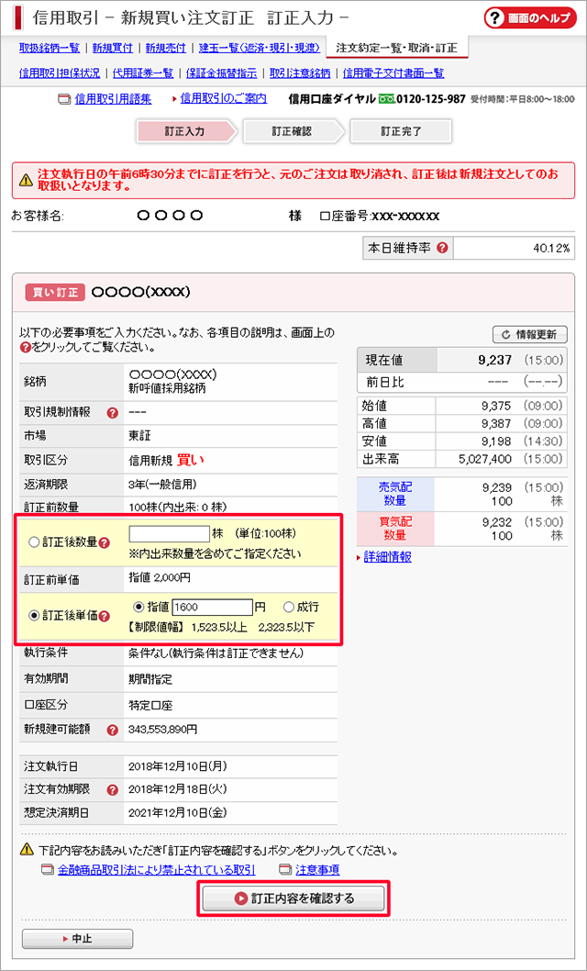Image resolution: width=587 pixels, height=971 pixels.
Task: Select the 訂正後数量 radio button
Action: pos(34,542)
